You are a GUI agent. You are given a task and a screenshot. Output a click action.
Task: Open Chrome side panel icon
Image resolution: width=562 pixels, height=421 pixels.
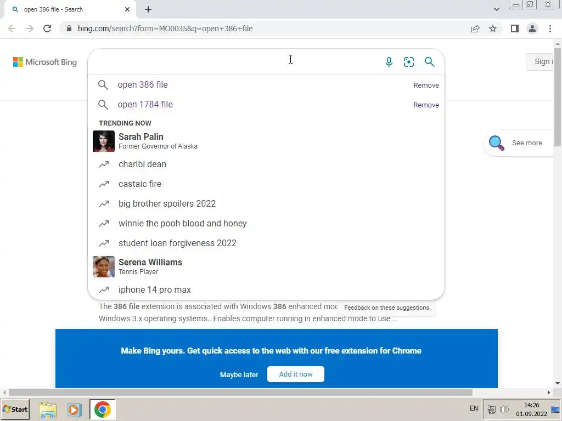click(515, 29)
